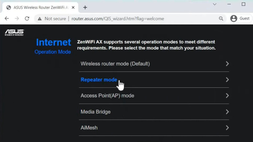Click the browser back arrow
253x142 pixels.
tap(7, 18)
